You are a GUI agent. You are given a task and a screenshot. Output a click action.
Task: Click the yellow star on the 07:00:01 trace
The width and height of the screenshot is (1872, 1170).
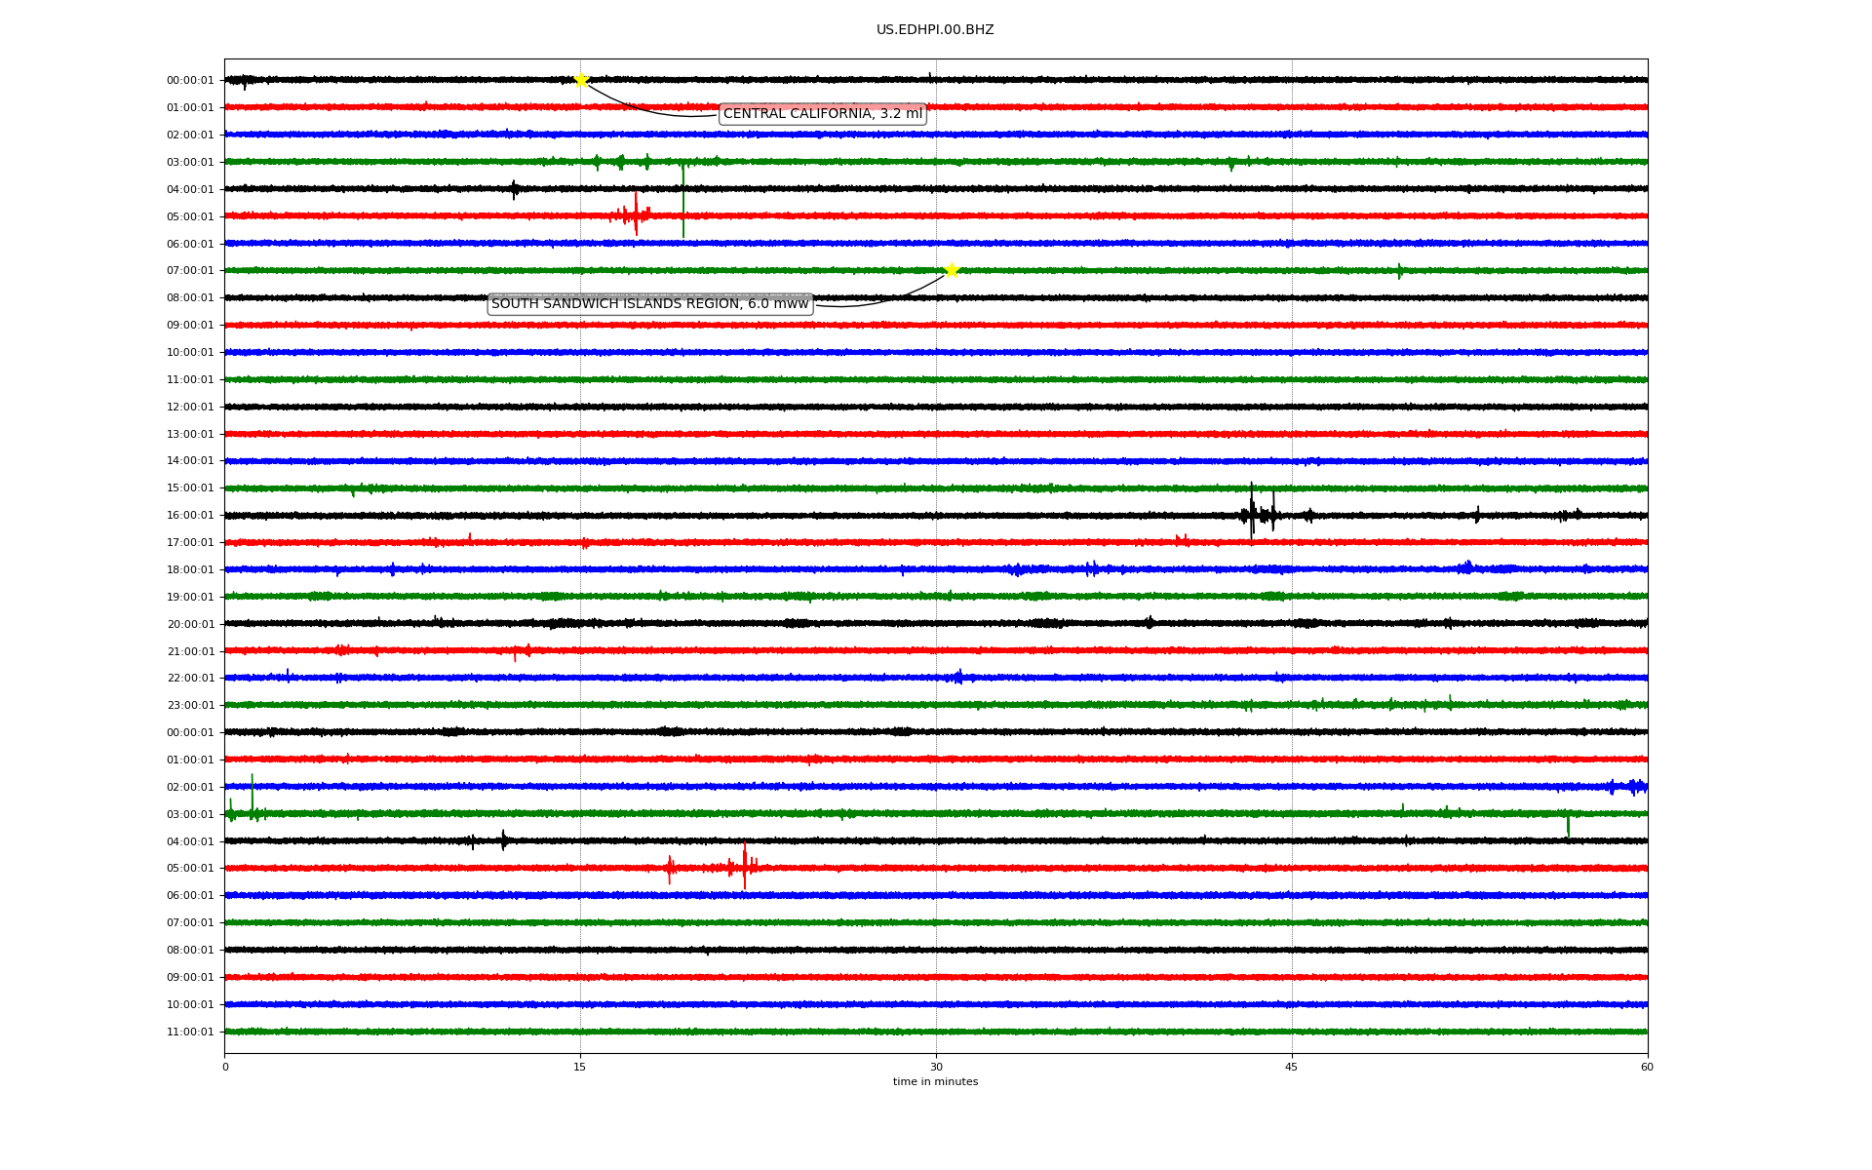click(952, 270)
